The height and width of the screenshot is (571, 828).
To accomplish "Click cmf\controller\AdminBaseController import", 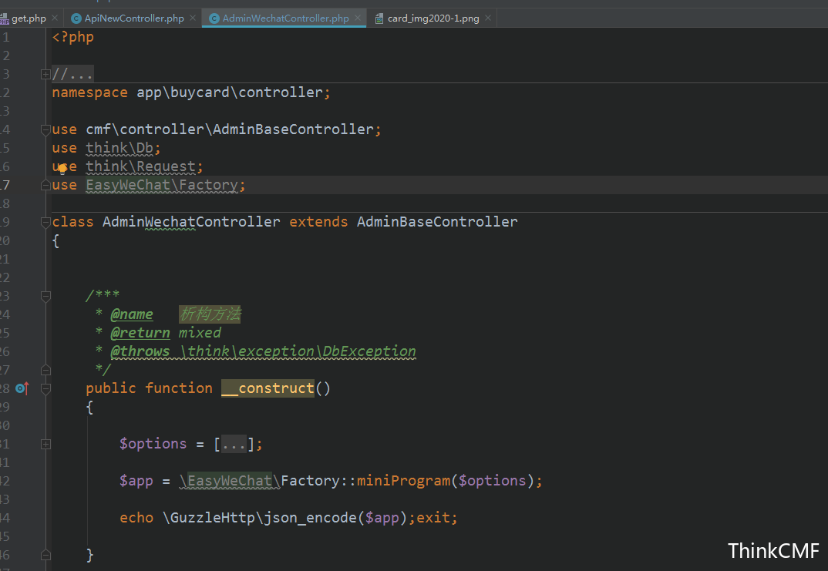I will pyautogui.click(x=230, y=129).
